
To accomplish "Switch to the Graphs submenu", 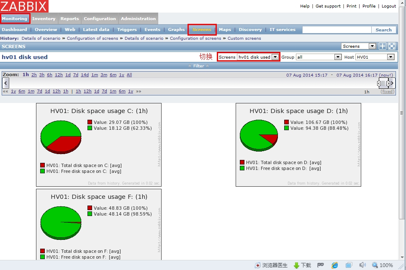I will coord(176,30).
